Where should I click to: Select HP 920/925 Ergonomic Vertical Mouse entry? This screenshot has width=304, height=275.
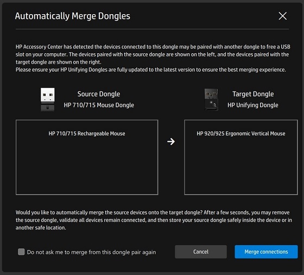pyautogui.click(x=241, y=134)
